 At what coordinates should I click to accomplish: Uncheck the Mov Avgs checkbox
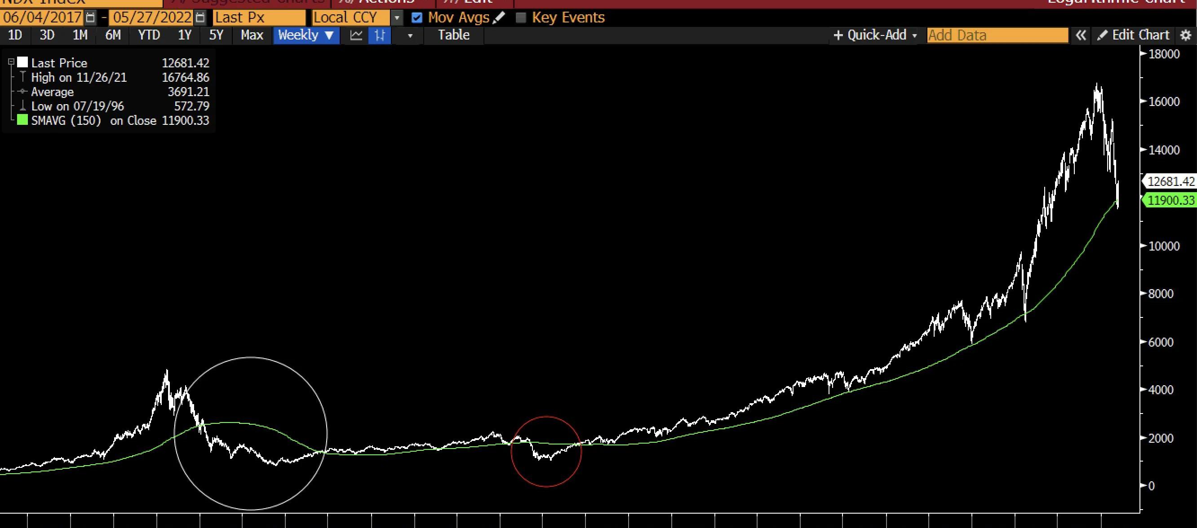[x=417, y=18]
